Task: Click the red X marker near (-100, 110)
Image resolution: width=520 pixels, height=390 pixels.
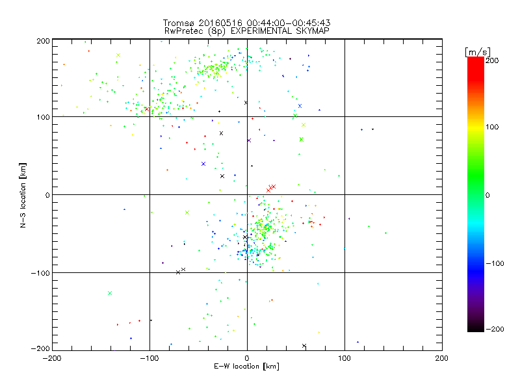Action: pos(147,109)
